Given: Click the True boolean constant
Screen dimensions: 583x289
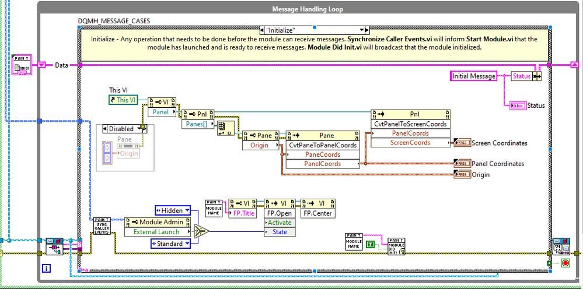Looking at the screenshot, I should (x=371, y=244).
